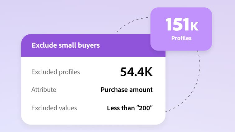
Task: Select the "Excluded values" label
Action: click(54, 108)
